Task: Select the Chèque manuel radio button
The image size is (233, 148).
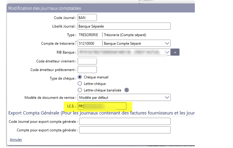Action: pos(79,77)
